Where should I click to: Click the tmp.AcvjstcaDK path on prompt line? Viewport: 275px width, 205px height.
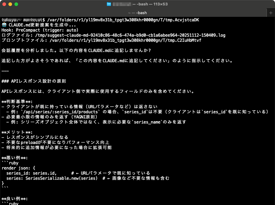coord(123,20)
